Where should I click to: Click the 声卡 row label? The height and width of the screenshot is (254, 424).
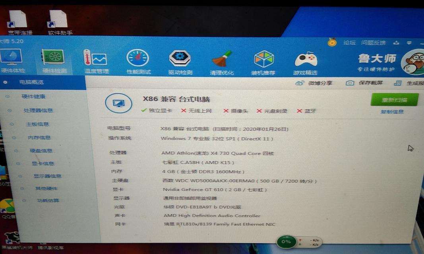[x=120, y=216]
